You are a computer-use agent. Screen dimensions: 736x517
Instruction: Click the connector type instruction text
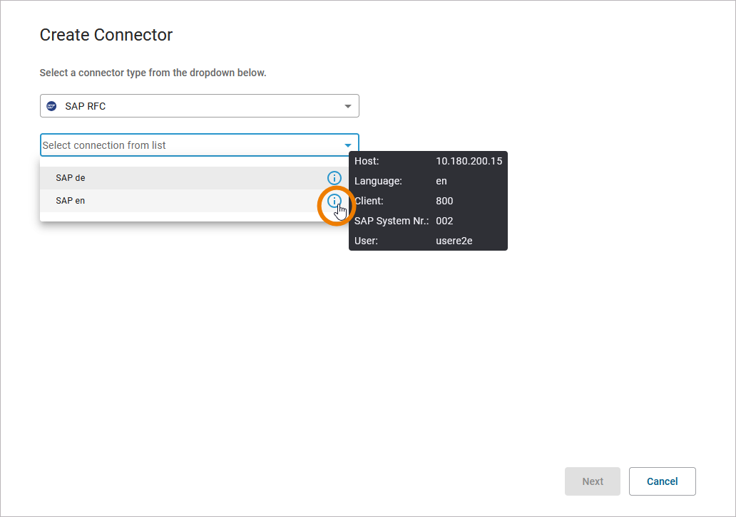click(x=153, y=73)
